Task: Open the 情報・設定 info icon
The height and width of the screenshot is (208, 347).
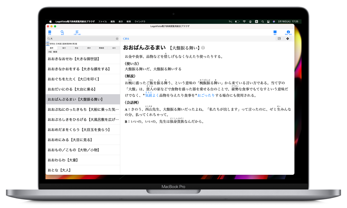Action: [x=288, y=33]
